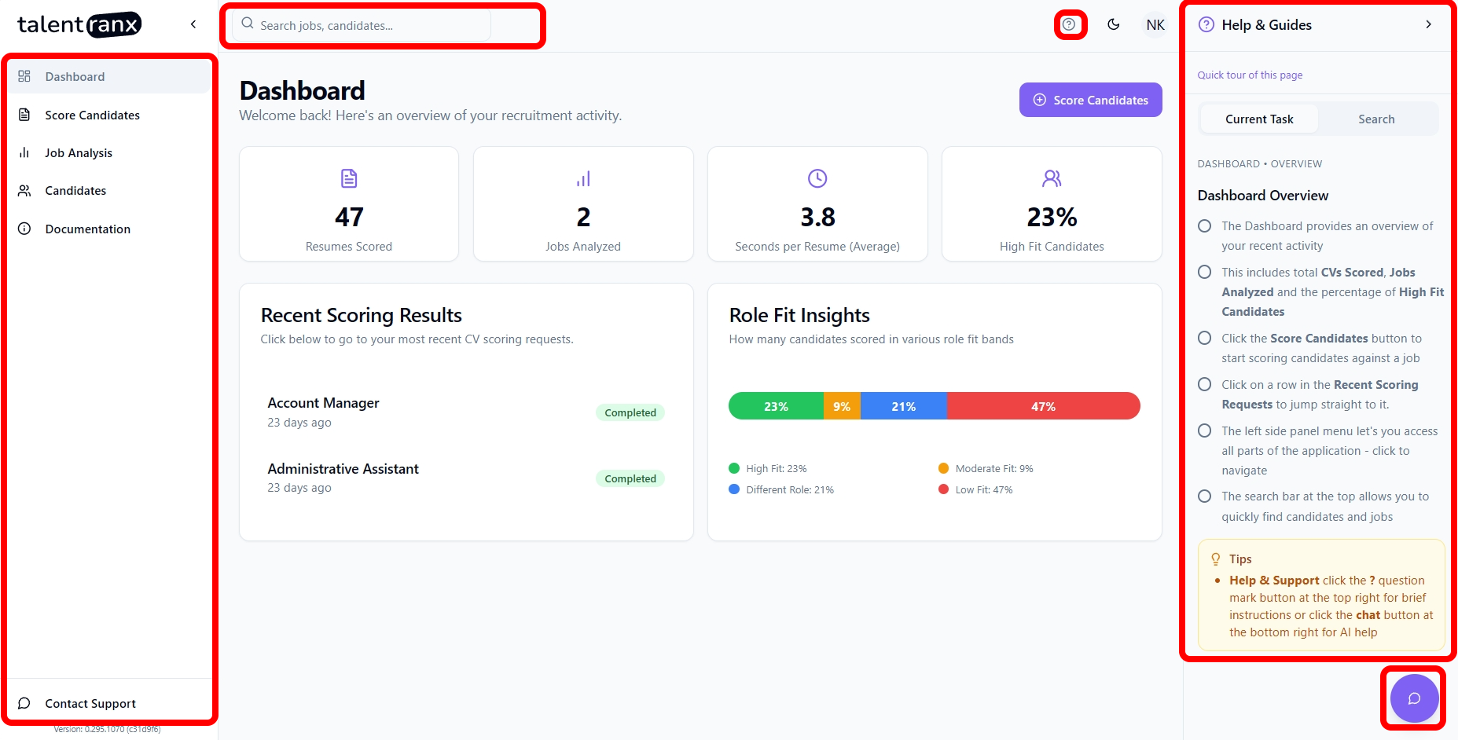Collapse the Help & Guides panel

(1428, 24)
